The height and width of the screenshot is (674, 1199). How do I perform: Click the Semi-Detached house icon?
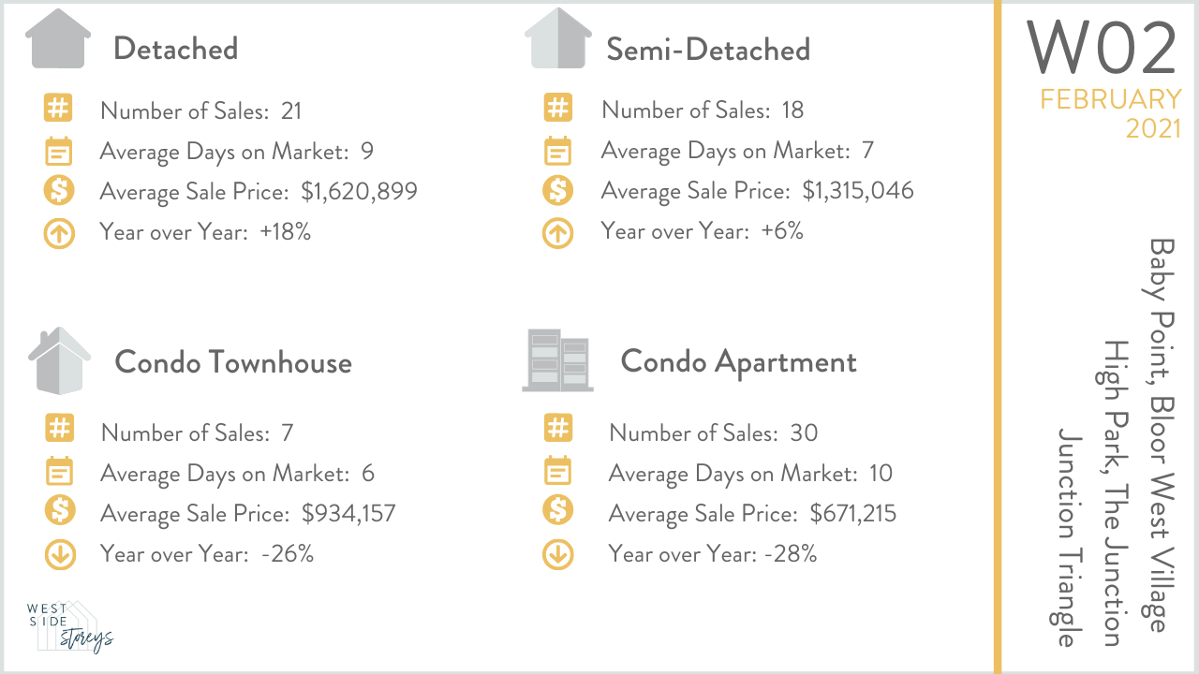tap(558, 39)
